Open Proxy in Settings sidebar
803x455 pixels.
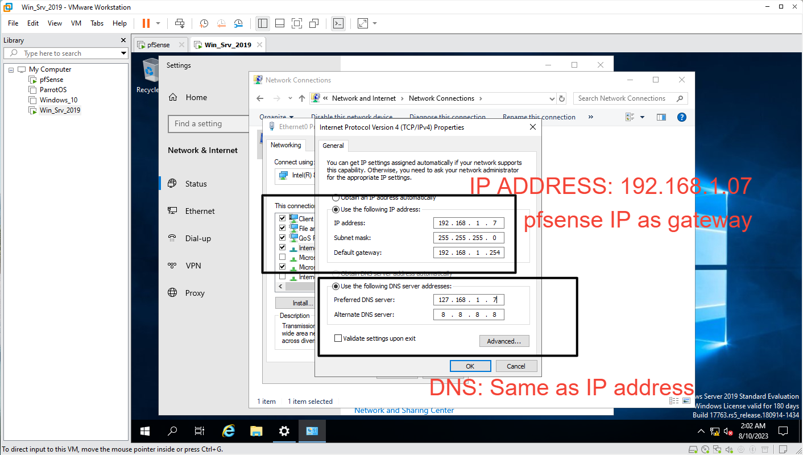194,293
